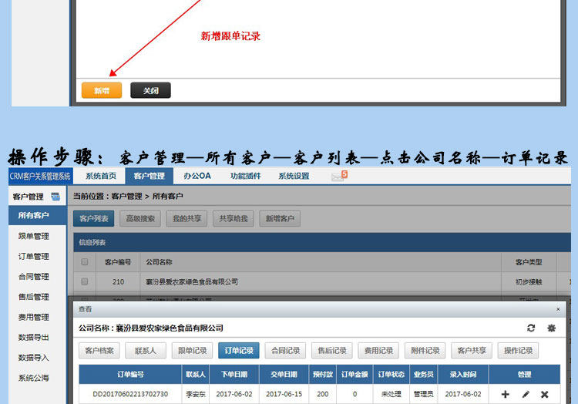Switch to the 售后记录 tab
Image resolution: width=578 pixels, height=404 pixels.
point(331,351)
